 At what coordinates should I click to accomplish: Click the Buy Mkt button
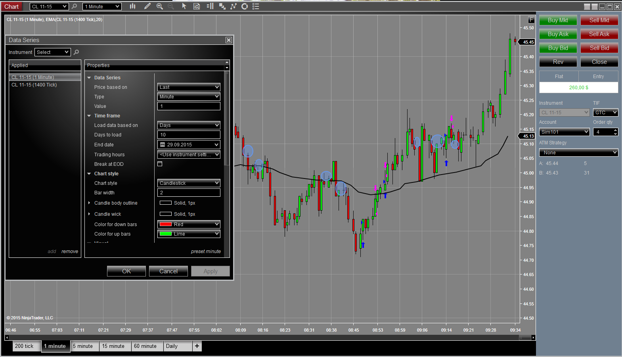[x=558, y=20]
